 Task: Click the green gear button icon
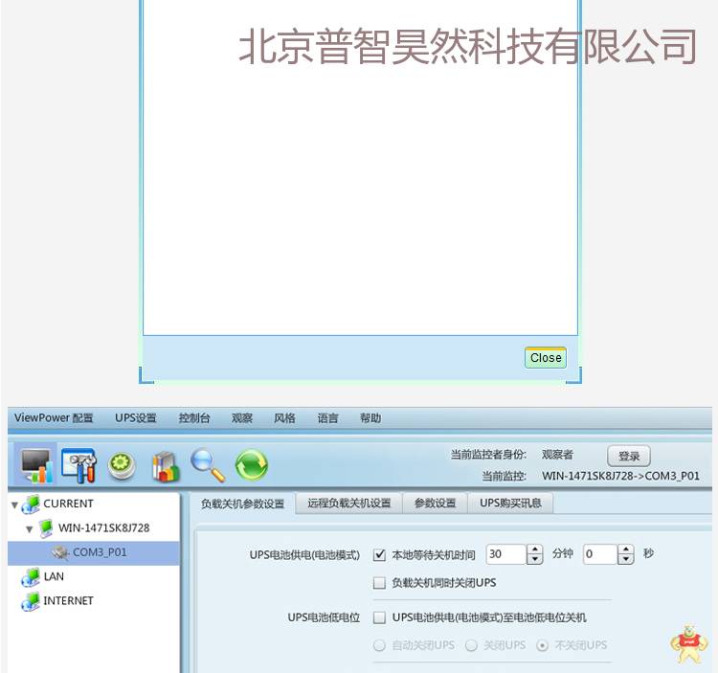(x=122, y=465)
